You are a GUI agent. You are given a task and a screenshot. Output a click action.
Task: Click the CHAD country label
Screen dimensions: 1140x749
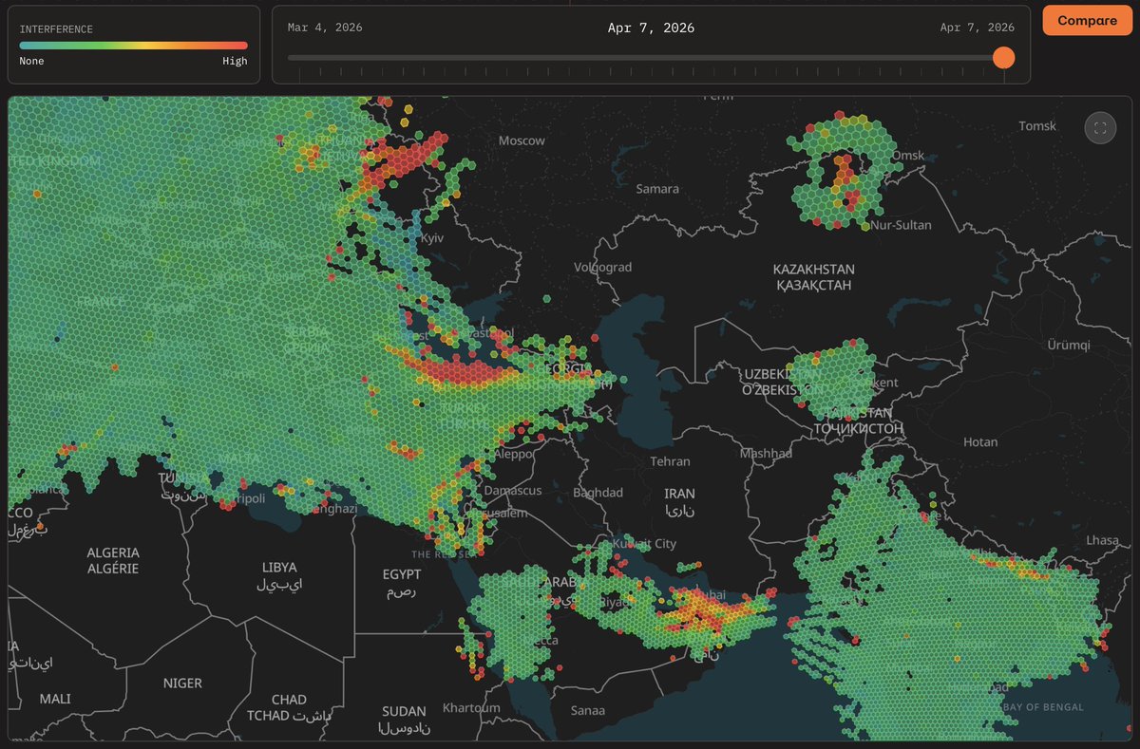click(289, 707)
